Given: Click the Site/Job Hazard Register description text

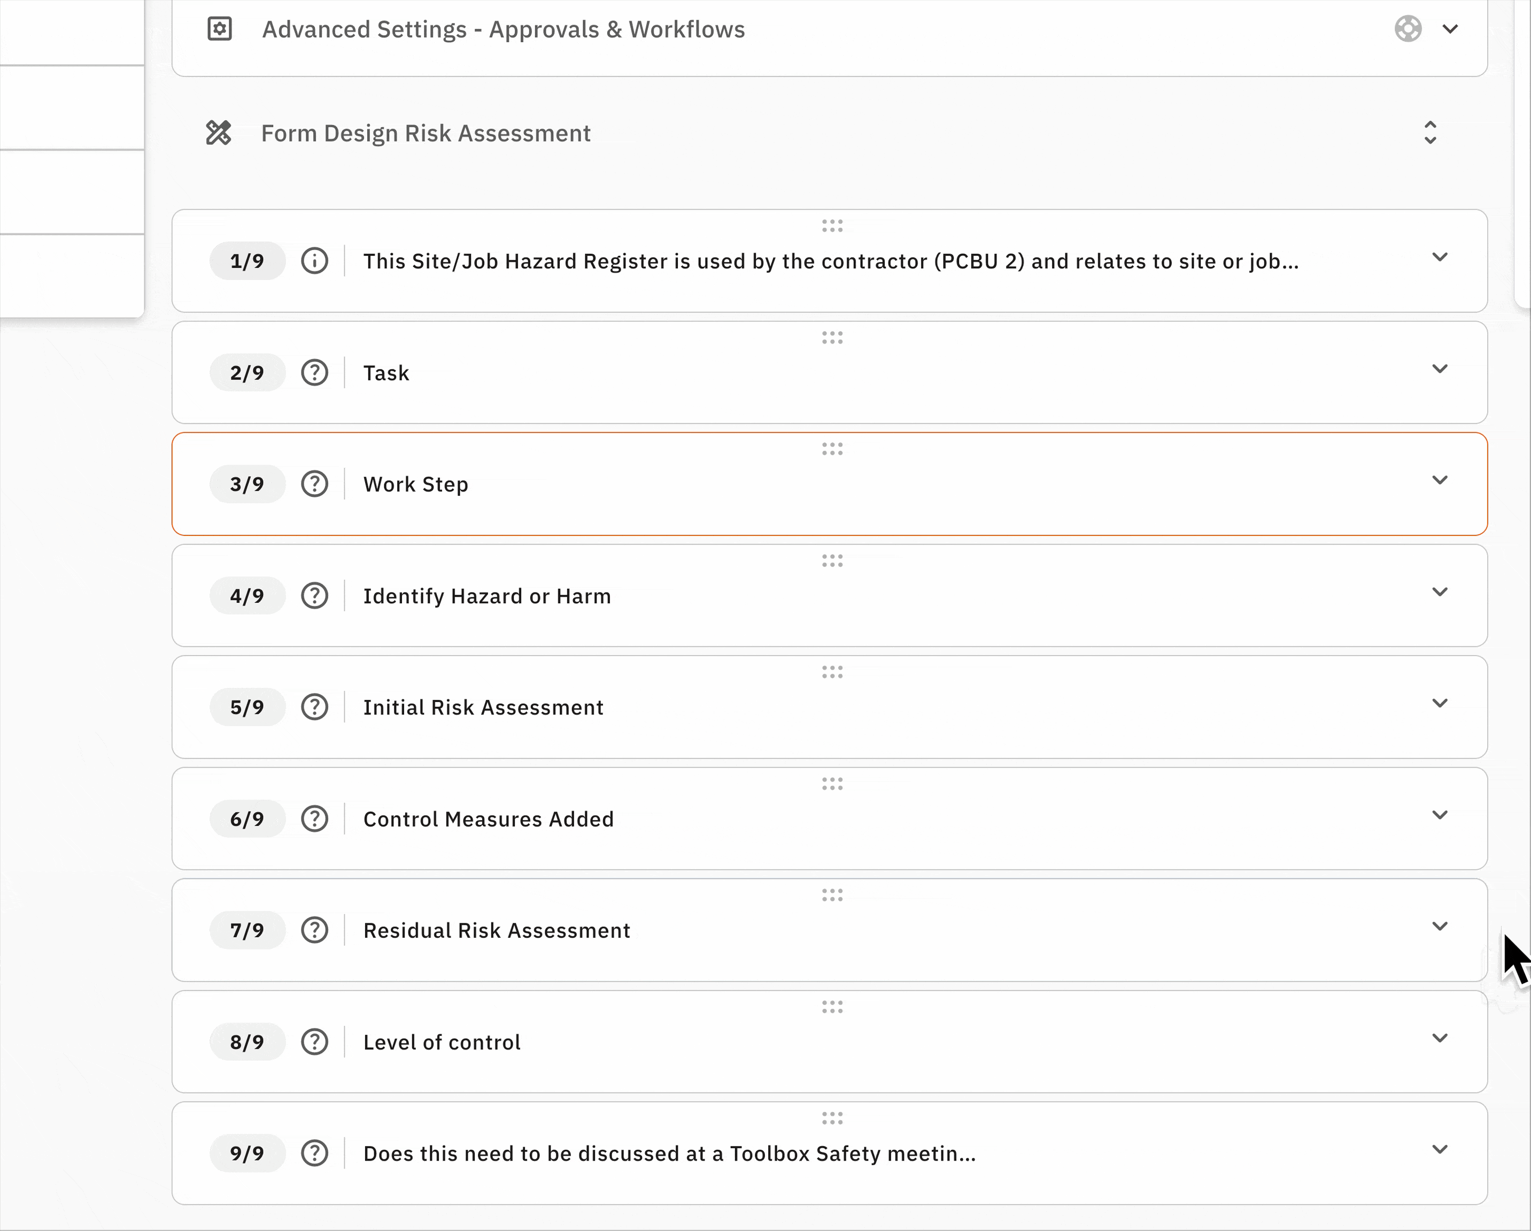Looking at the screenshot, I should tap(831, 261).
